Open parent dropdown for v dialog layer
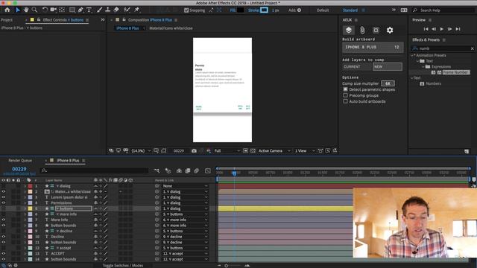The image size is (477, 268). [185, 186]
